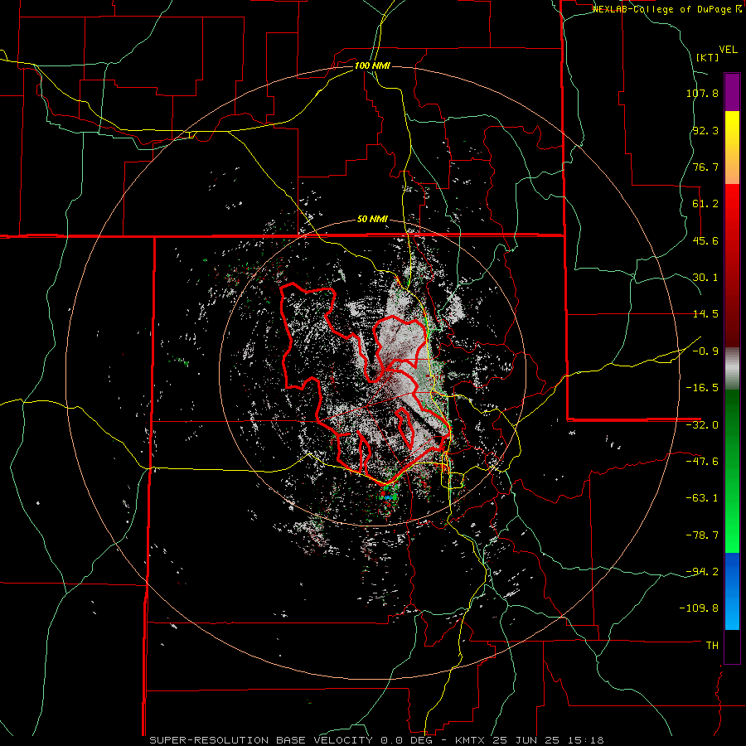Click the 30.1 velocity scale value

click(x=705, y=278)
